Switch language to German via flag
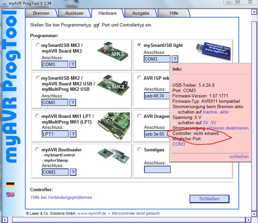This screenshot has height=223, width=258. (x=10, y=184)
